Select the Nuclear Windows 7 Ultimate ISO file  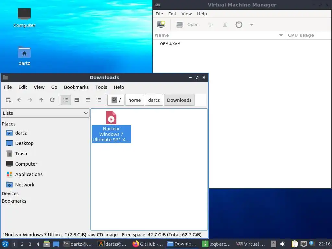[x=111, y=127]
